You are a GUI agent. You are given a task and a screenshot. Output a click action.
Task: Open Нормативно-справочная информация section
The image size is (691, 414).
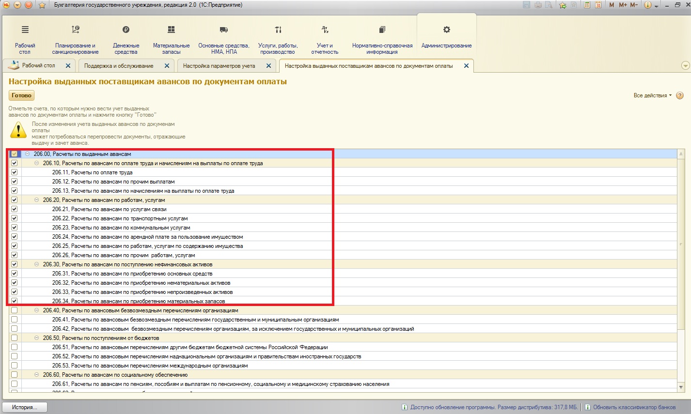382,40
